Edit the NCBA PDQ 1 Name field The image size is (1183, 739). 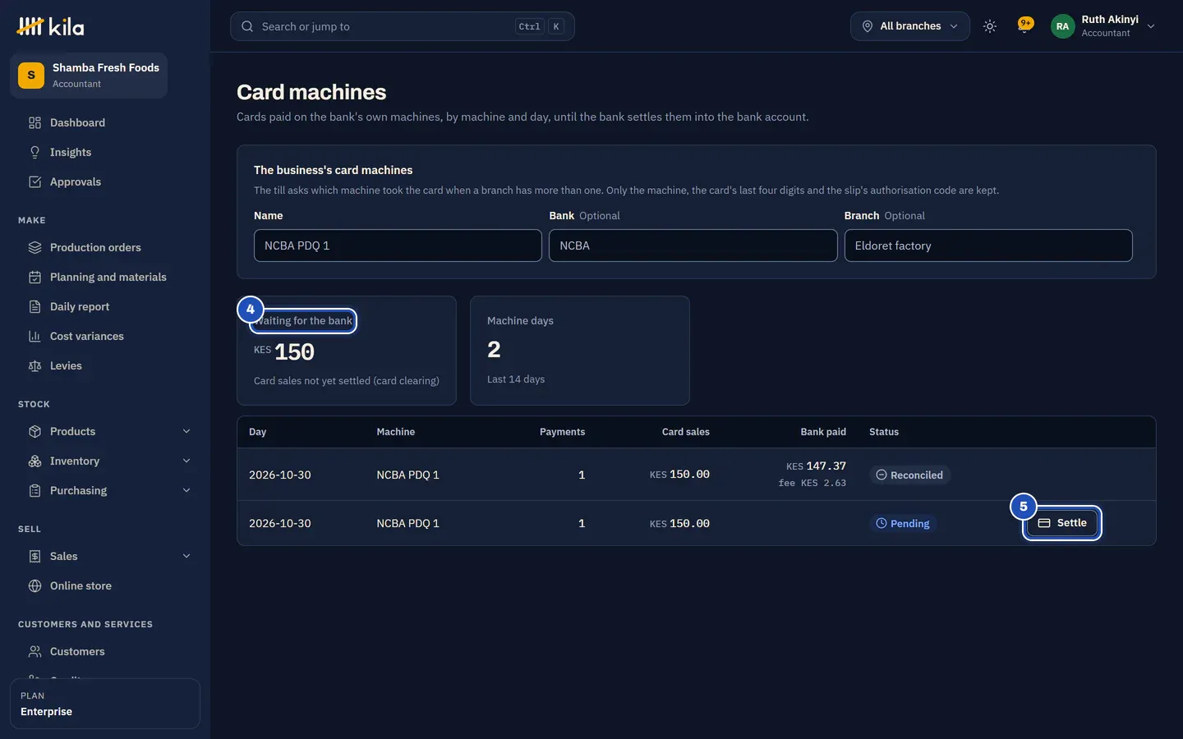pos(398,246)
